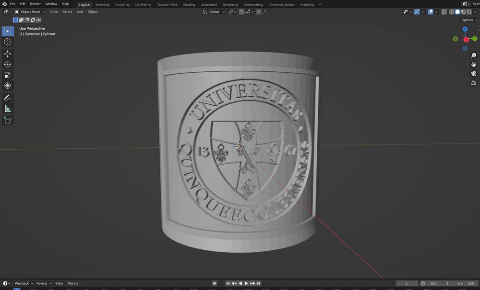Toggle timeline auto keying record button
480x290 pixels.
tap(214, 283)
